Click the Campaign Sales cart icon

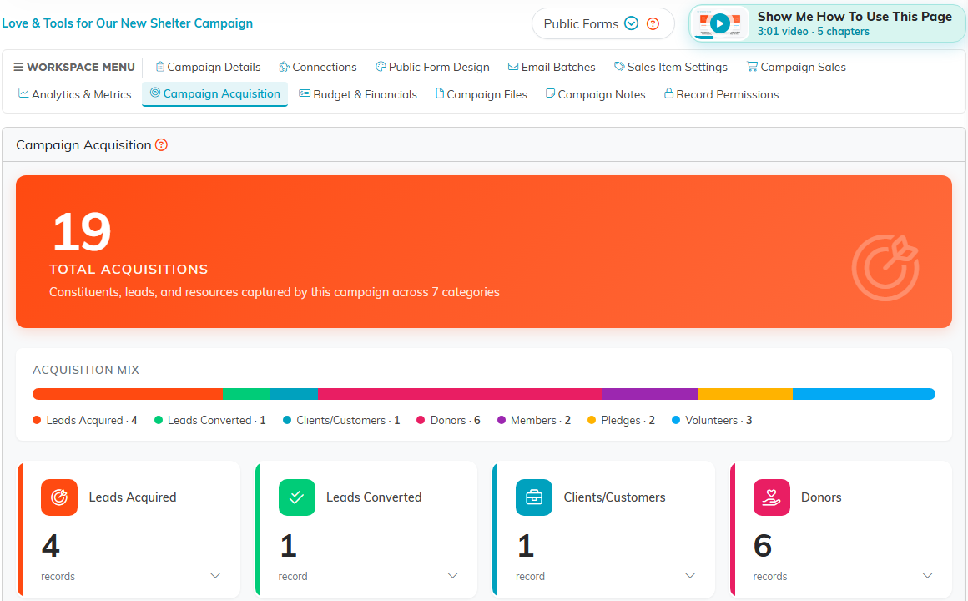(x=752, y=67)
